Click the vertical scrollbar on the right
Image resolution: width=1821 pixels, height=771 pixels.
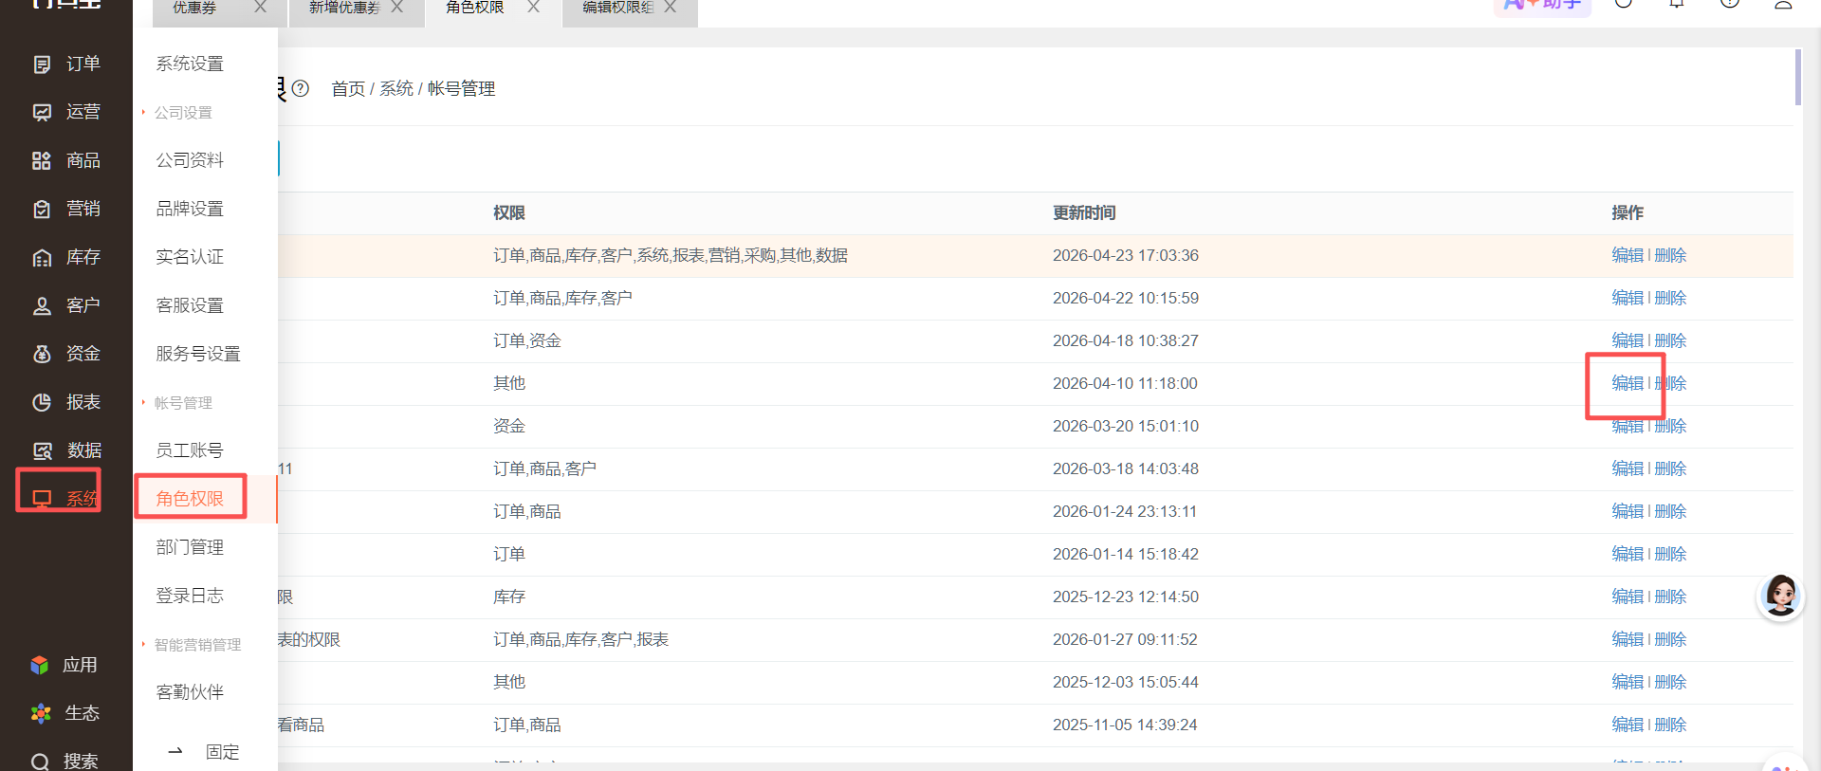(1797, 78)
